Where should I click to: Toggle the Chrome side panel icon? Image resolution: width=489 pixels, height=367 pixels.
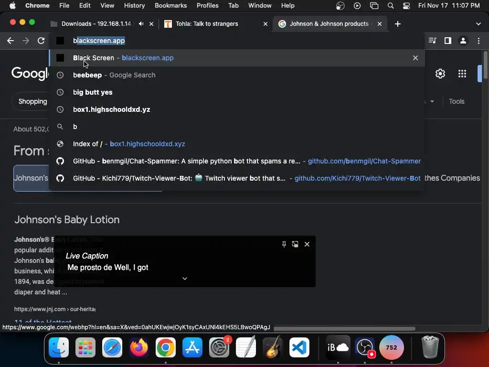(448, 41)
